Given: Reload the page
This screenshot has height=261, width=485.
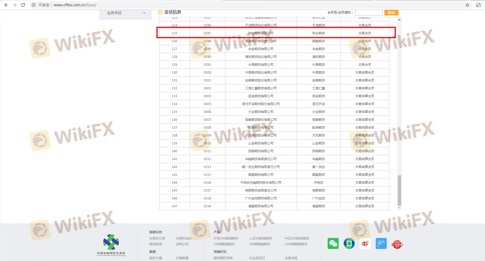Looking at the screenshot, I should tap(23, 5).
